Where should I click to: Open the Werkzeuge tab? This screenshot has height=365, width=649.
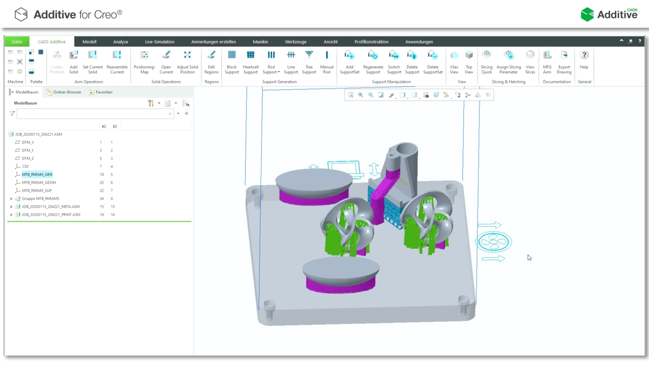(296, 42)
